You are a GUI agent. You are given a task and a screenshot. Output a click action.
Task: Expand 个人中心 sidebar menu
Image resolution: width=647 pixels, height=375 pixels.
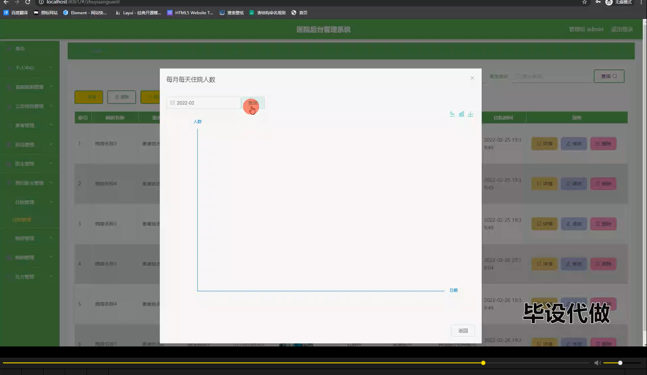[30, 68]
